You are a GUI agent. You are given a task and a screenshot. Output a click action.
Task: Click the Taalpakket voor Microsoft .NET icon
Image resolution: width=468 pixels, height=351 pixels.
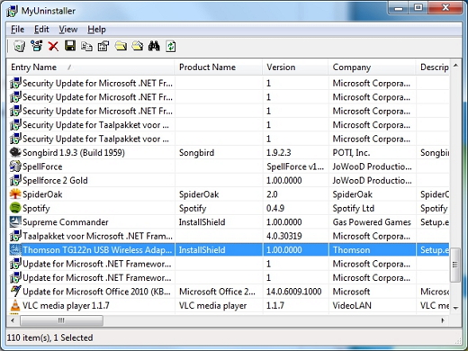(15, 236)
